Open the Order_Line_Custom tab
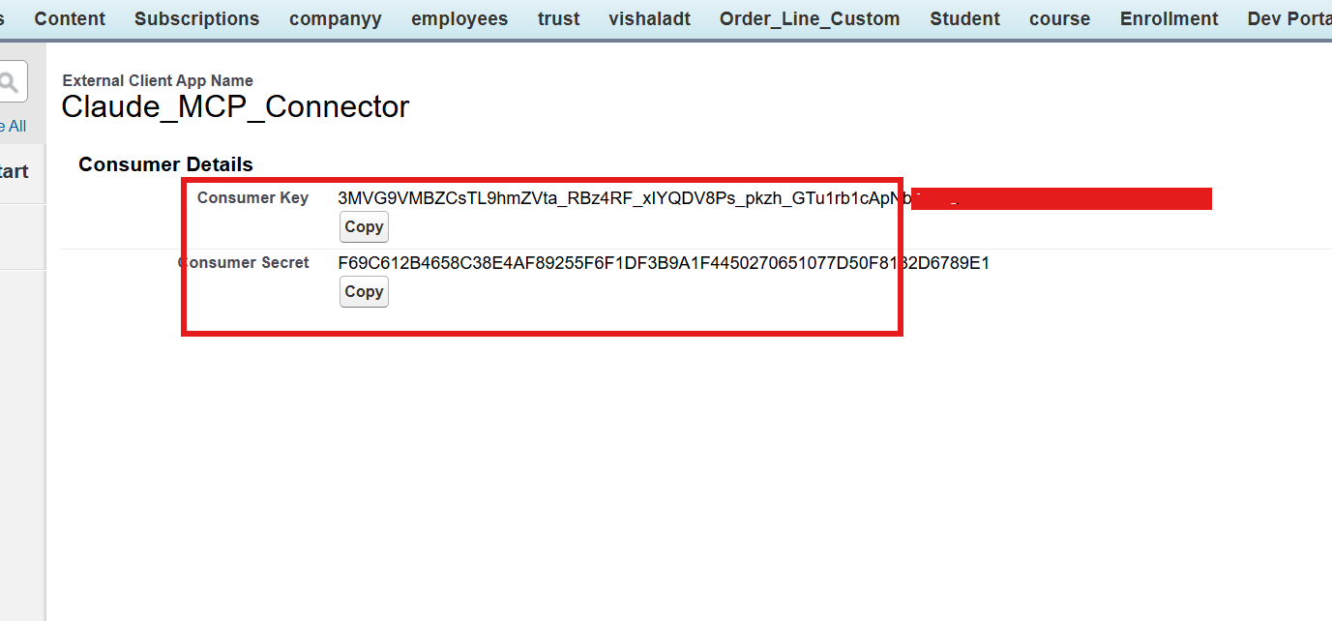 tap(810, 19)
